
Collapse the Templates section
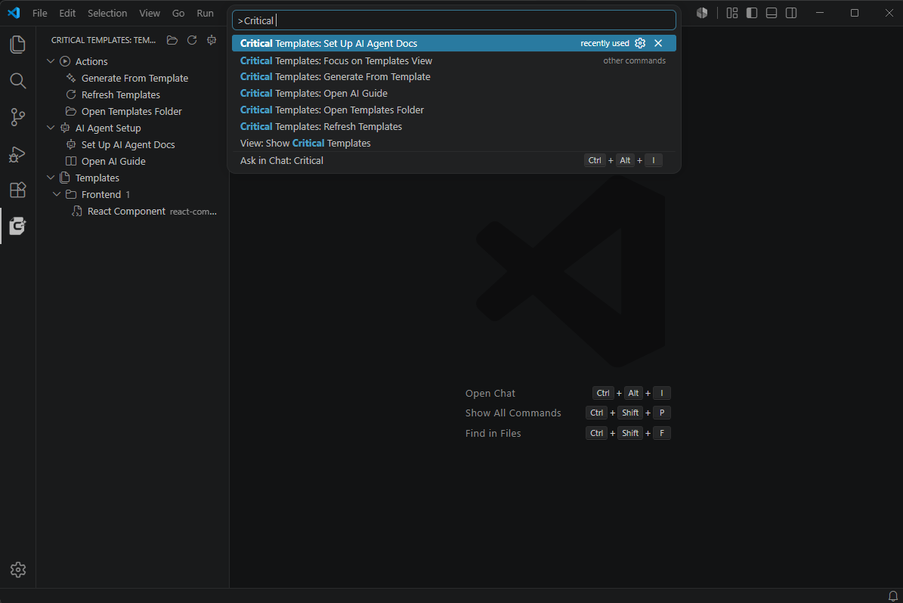point(51,178)
